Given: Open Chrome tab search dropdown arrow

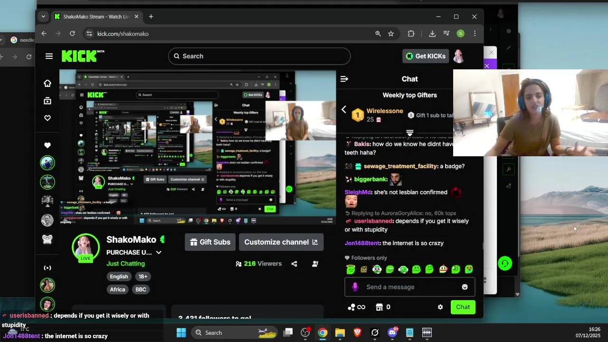Looking at the screenshot, I should (x=43, y=17).
